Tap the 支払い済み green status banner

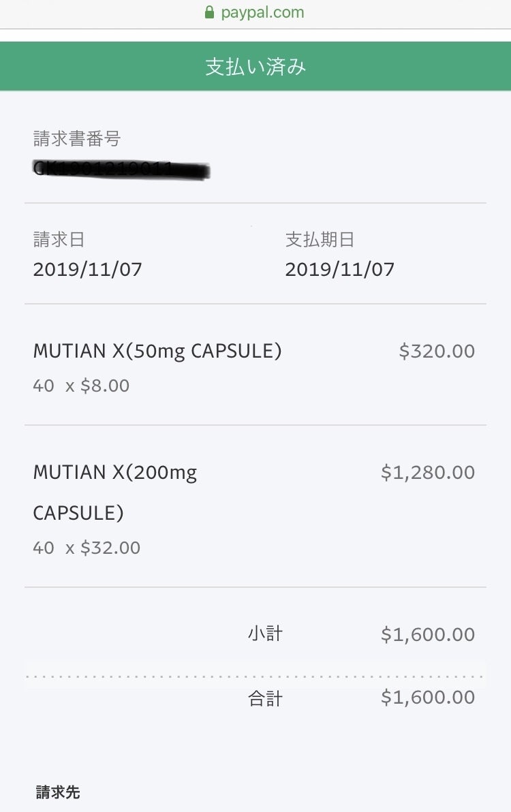pyautogui.click(x=255, y=67)
